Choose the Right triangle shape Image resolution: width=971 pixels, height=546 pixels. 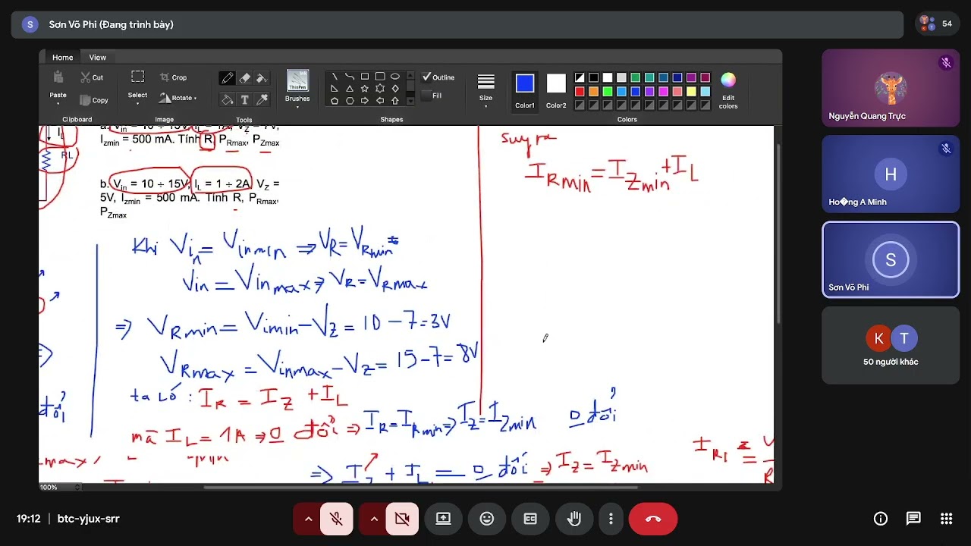coord(335,89)
